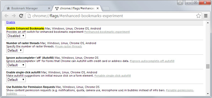Click 'Make autofill suggestions' description text
212x98 pixels.
pos(50,76)
